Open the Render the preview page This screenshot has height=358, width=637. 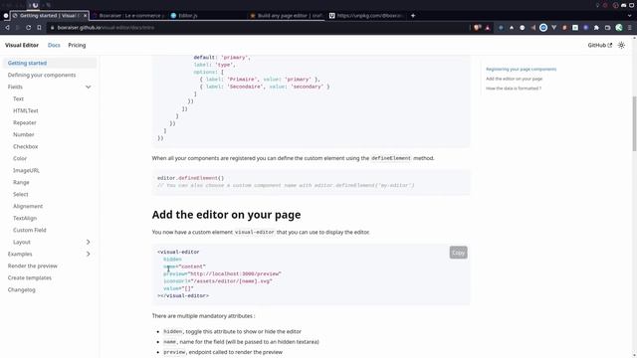coord(33,266)
